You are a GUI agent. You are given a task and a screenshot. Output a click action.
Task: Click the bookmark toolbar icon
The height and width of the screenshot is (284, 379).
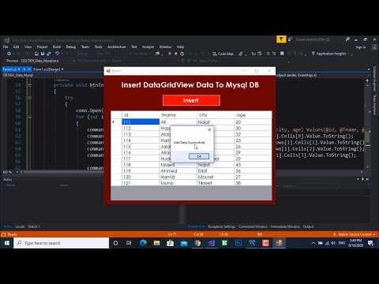tap(282, 54)
